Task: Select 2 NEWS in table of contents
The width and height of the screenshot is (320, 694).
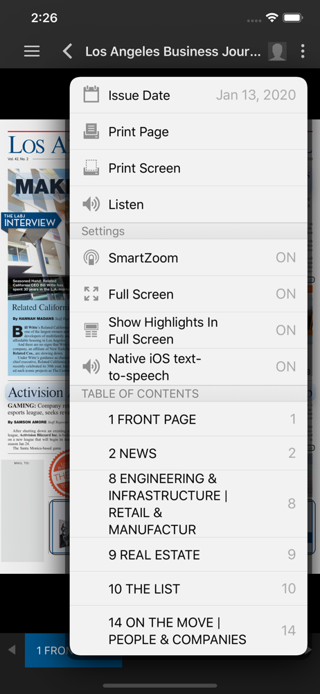Action: pyautogui.click(x=188, y=453)
